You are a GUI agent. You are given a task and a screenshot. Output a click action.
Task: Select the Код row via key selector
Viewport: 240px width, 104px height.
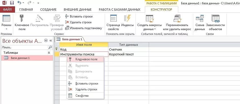(57, 50)
